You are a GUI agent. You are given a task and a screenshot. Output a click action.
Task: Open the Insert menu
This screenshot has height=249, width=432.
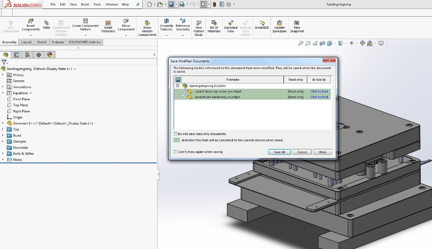click(85, 4)
